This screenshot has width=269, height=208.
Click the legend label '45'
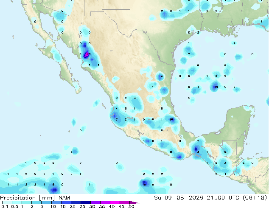(121, 206)
